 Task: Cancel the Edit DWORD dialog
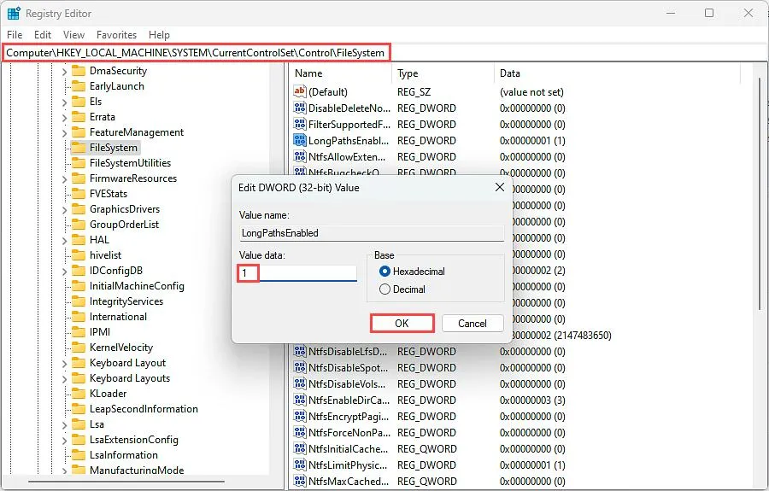click(473, 324)
